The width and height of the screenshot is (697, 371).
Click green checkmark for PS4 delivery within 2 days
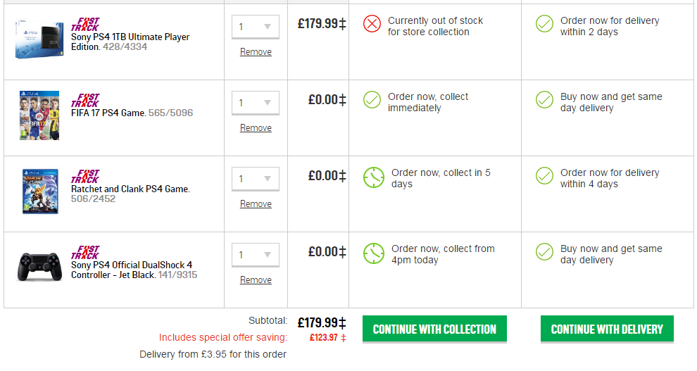coord(544,24)
